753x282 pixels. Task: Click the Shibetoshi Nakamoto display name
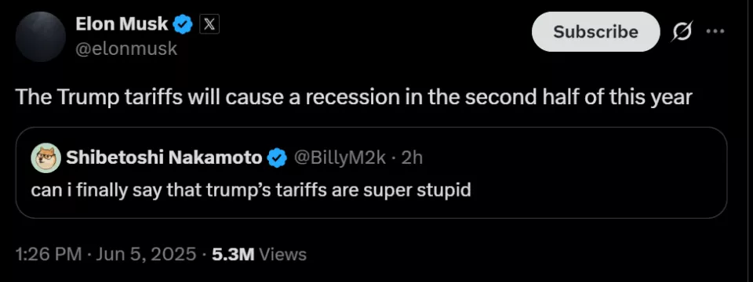pyautogui.click(x=164, y=157)
